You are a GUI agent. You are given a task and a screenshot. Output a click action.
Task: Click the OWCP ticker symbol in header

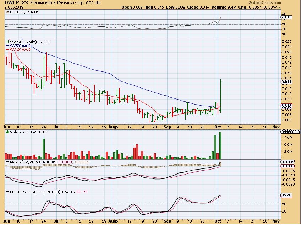pyautogui.click(x=12, y=3)
